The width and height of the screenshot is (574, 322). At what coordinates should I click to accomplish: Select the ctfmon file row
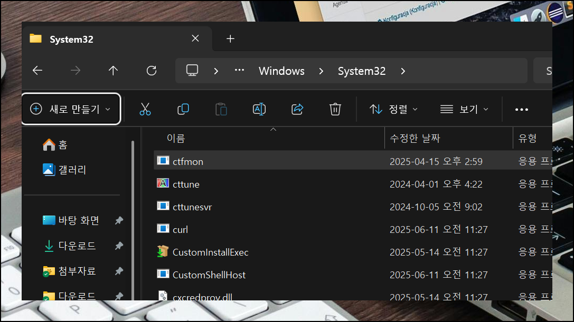coord(353,161)
